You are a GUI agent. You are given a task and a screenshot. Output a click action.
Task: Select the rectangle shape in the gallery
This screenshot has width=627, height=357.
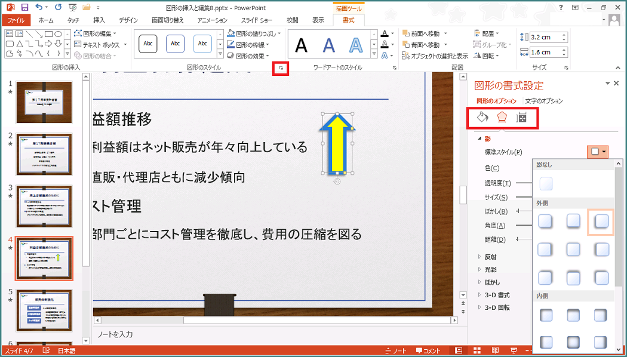(48, 34)
